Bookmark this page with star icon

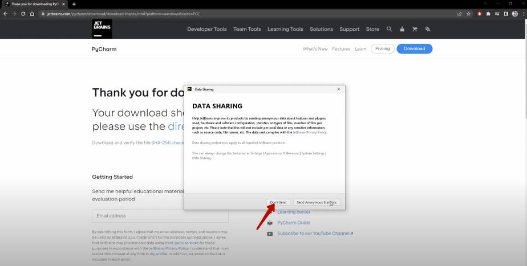point(468,14)
